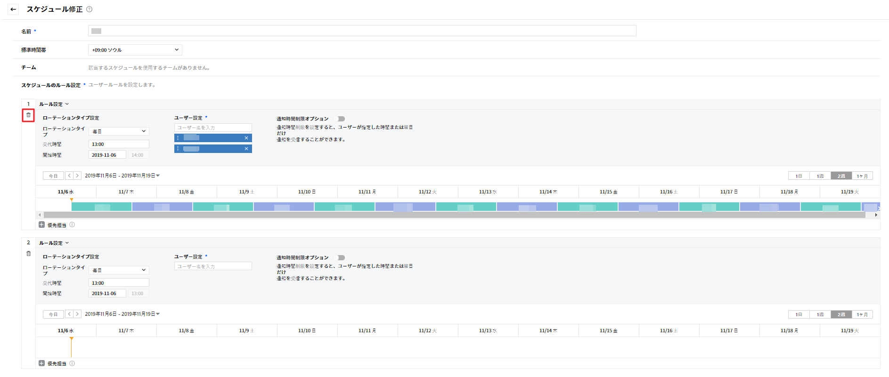Enable 通知時間制限オプション toggle in rule 1

pos(339,119)
